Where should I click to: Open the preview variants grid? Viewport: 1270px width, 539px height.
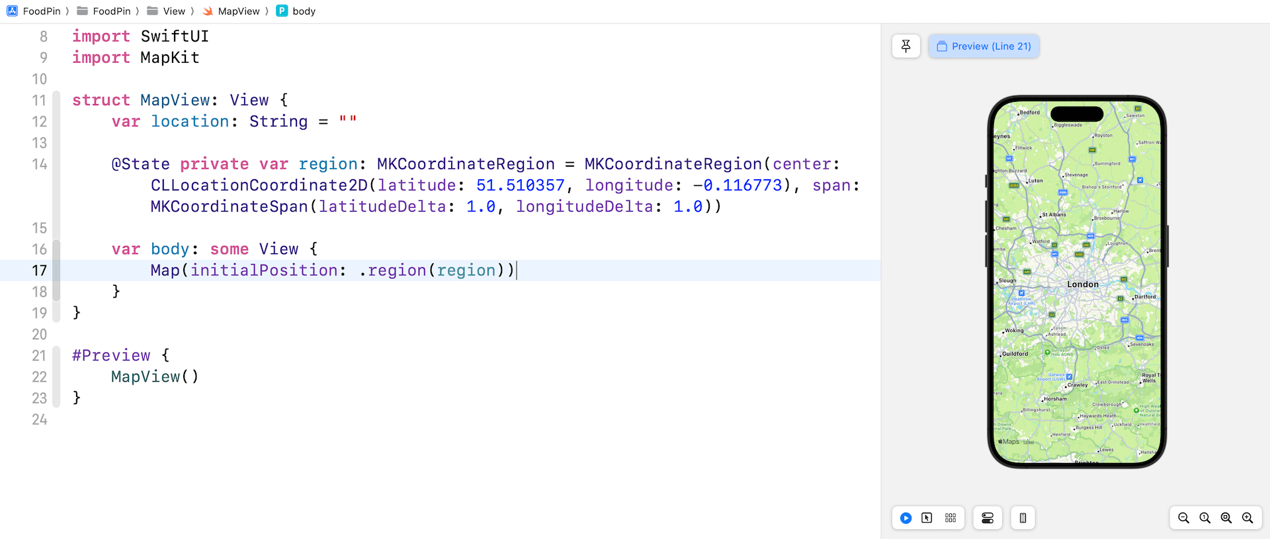(951, 518)
